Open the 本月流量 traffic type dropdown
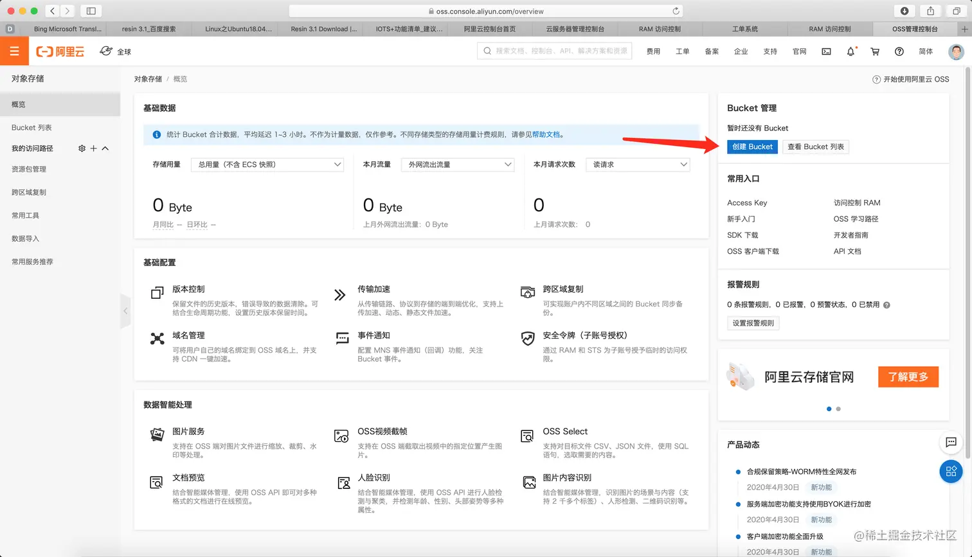This screenshot has height=557, width=972. tap(458, 164)
